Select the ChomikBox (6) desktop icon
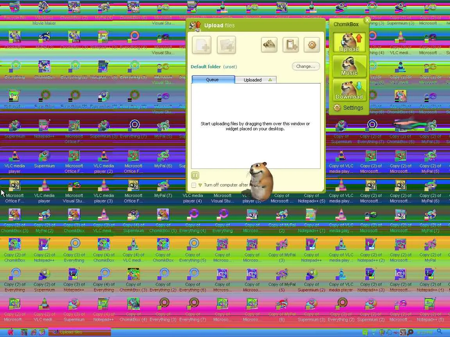450x337 pixels. coord(134,11)
